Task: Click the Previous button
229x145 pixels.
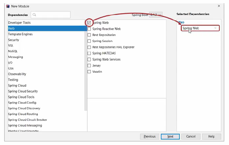Action: [x=150, y=136]
